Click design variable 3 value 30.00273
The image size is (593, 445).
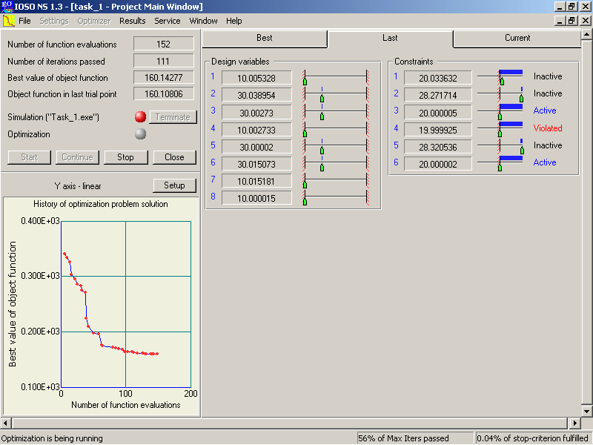(x=256, y=113)
